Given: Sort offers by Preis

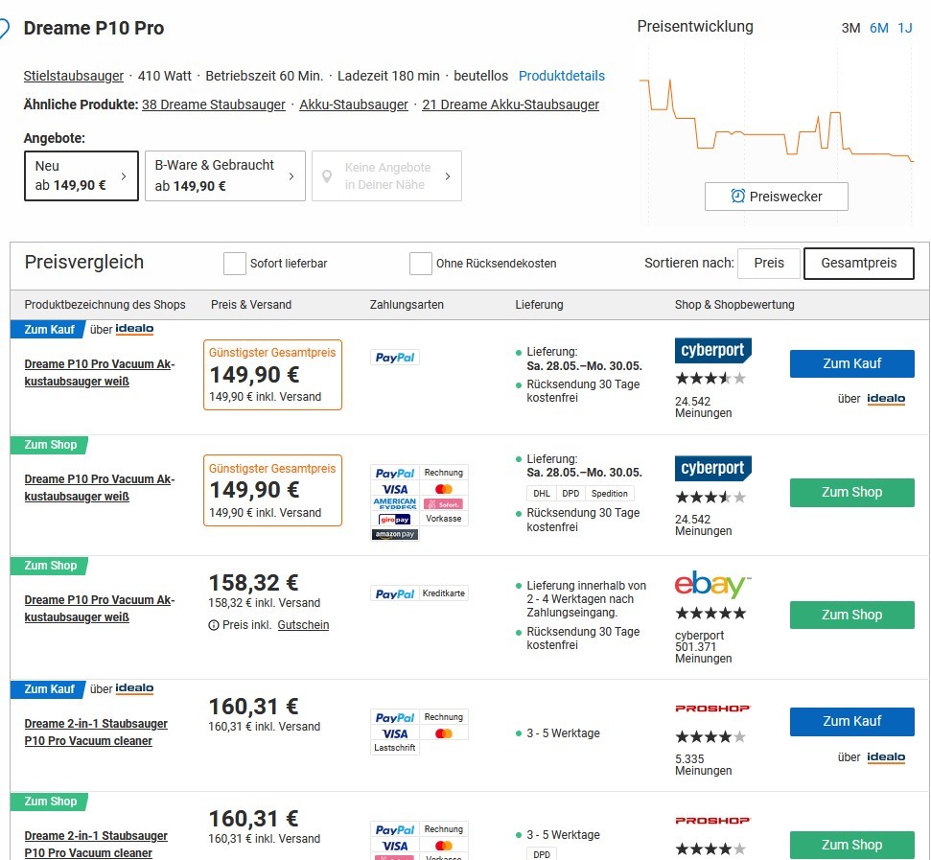Looking at the screenshot, I should (769, 263).
